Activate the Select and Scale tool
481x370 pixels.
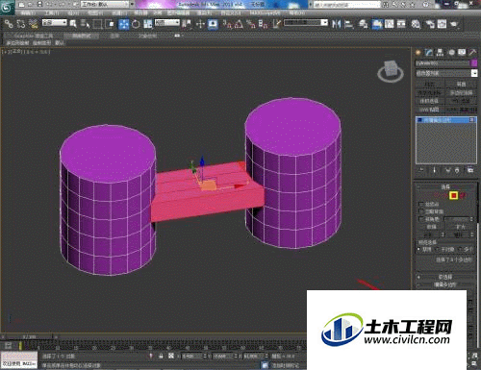(x=147, y=24)
